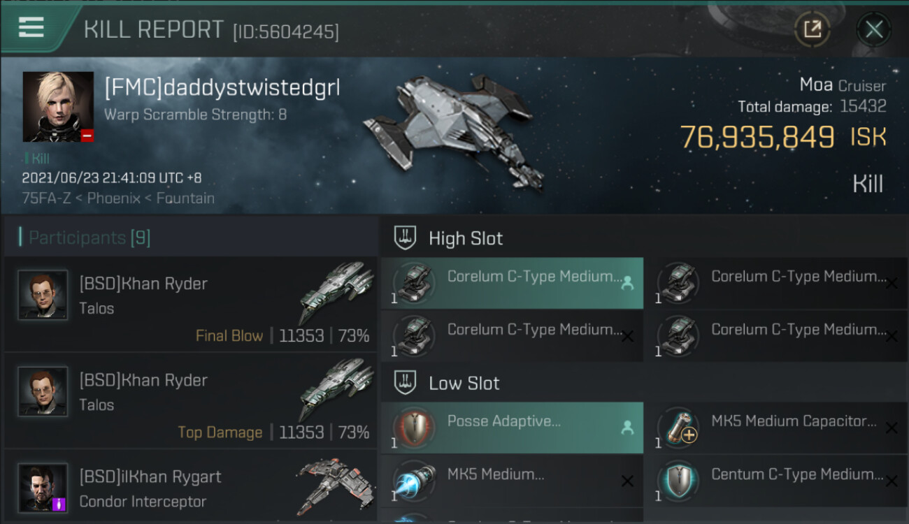Click the person marker on Posse Adaptive
This screenshot has width=909, height=524.
627,428
